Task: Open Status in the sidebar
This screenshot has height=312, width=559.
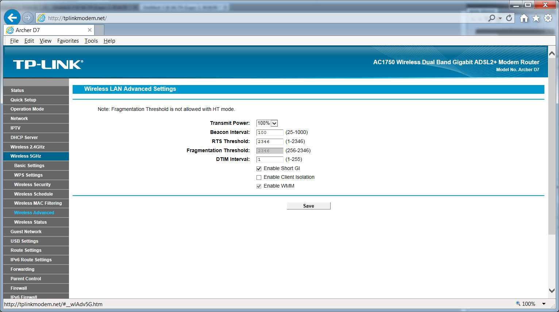Action: point(36,90)
